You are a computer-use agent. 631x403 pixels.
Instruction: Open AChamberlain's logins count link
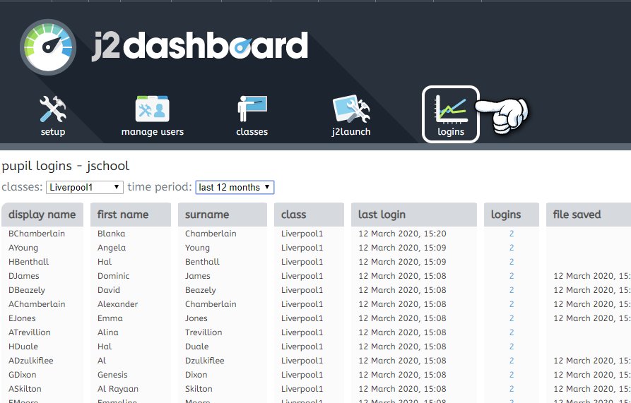[x=512, y=304]
